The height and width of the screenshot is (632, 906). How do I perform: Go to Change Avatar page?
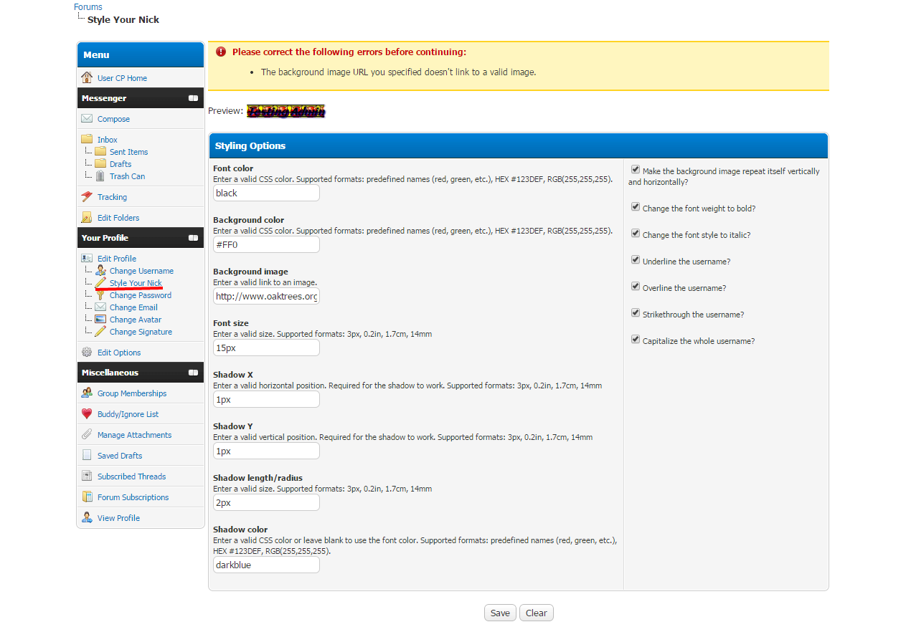click(x=135, y=320)
